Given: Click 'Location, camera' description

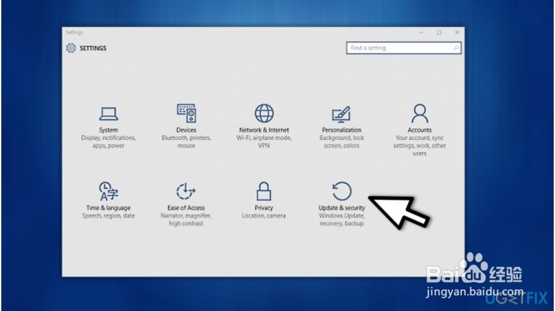Looking at the screenshot, I should [264, 215].
